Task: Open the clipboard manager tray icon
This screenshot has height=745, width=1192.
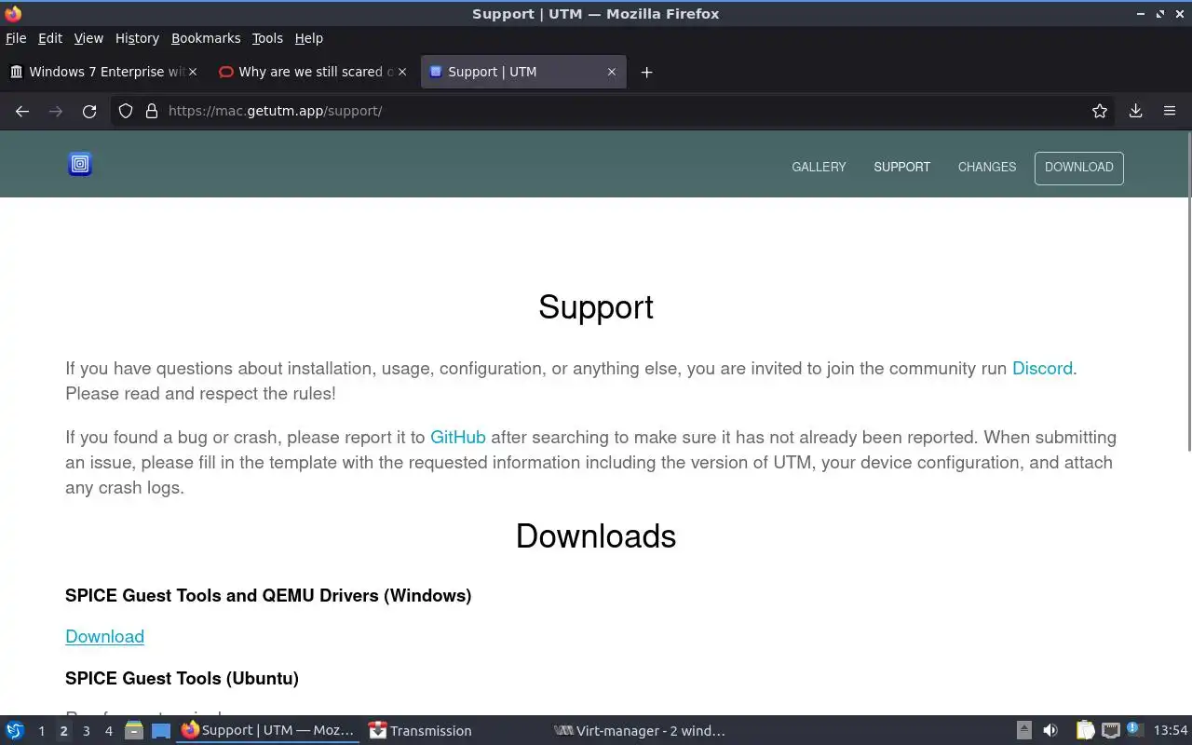Action: click(x=1085, y=731)
